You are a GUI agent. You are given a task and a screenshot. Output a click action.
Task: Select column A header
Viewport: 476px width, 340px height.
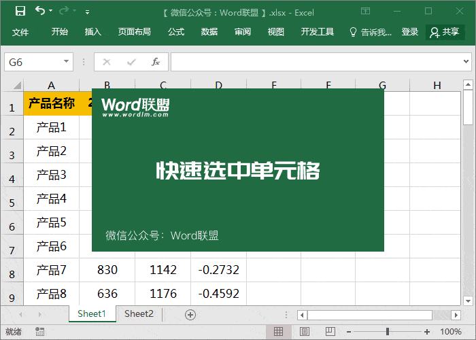tap(51, 85)
